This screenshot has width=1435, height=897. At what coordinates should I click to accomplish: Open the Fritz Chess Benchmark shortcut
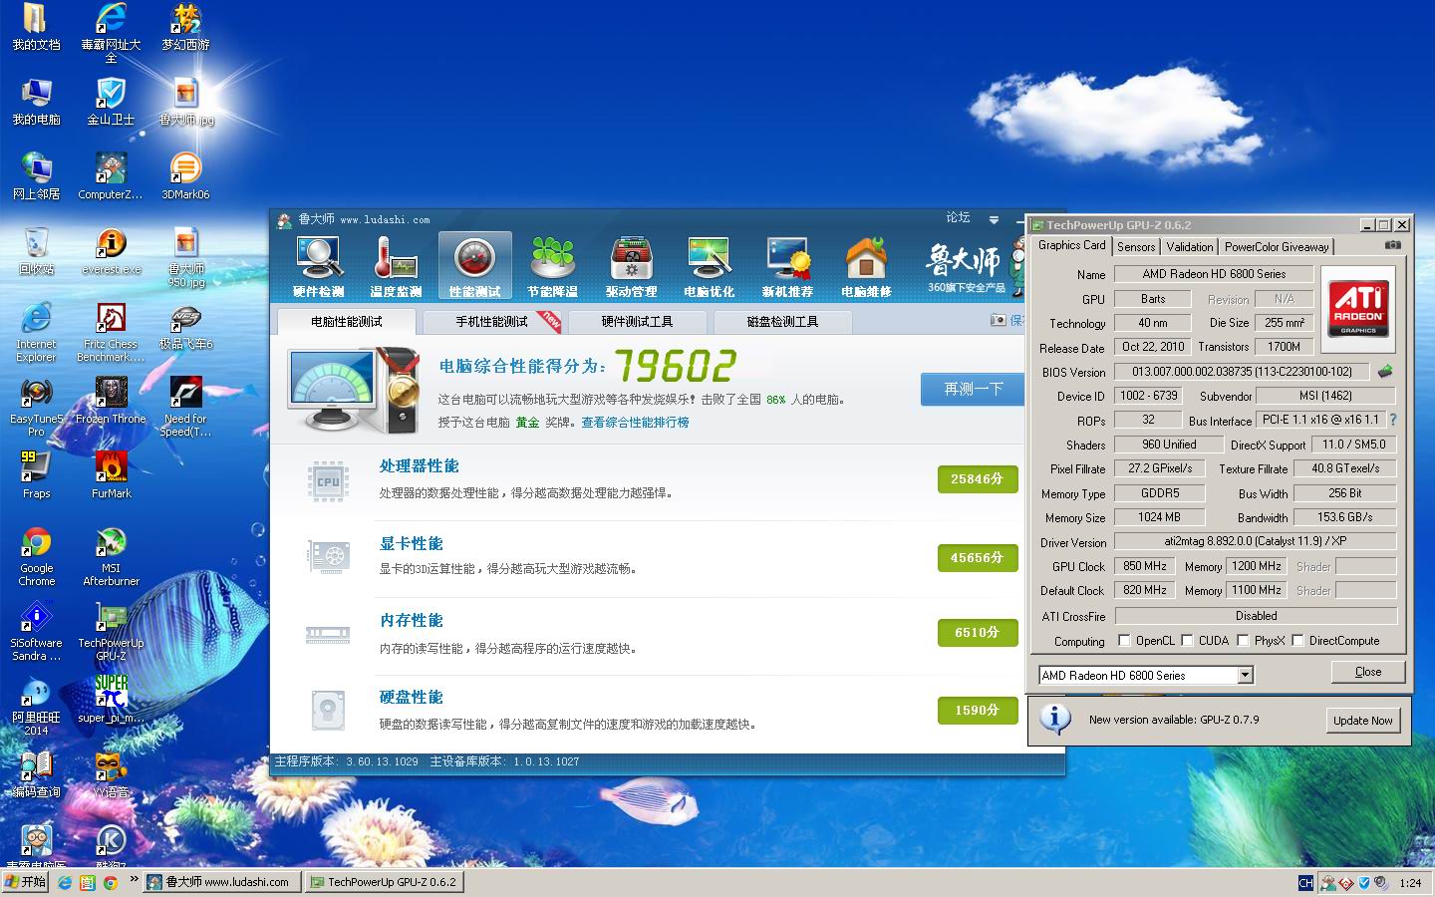pos(111,333)
